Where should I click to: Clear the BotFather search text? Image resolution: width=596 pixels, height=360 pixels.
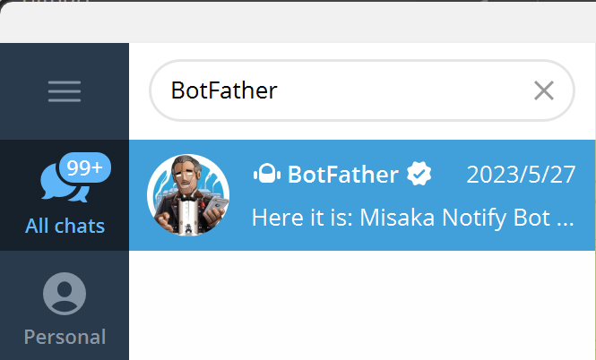point(543,90)
